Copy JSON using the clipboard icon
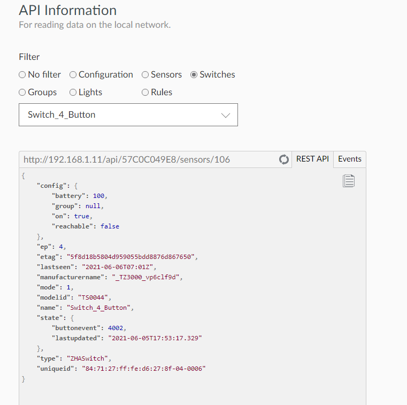Viewport: 407px width, 405px height. pos(348,181)
